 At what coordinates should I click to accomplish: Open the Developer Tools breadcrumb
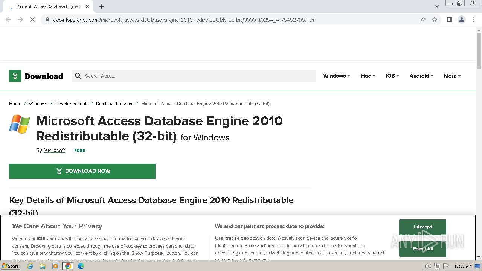pos(72,104)
